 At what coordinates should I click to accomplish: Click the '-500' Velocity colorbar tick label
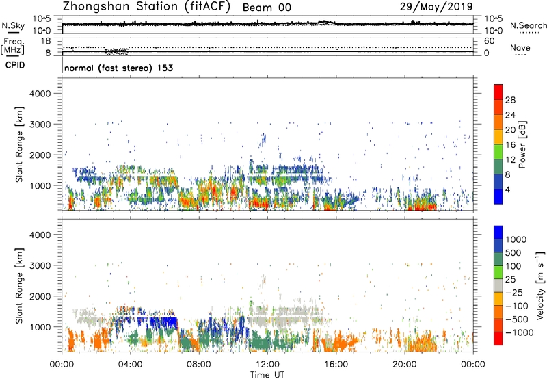pyautogui.click(x=517, y=319)
